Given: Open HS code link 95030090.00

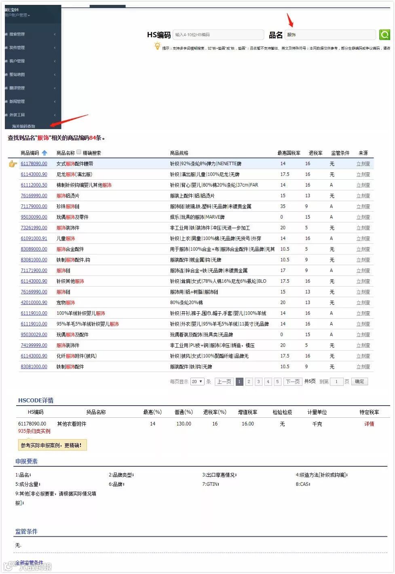Looking at the screenshot, I should pyautogui.click(x=34, y=217).
